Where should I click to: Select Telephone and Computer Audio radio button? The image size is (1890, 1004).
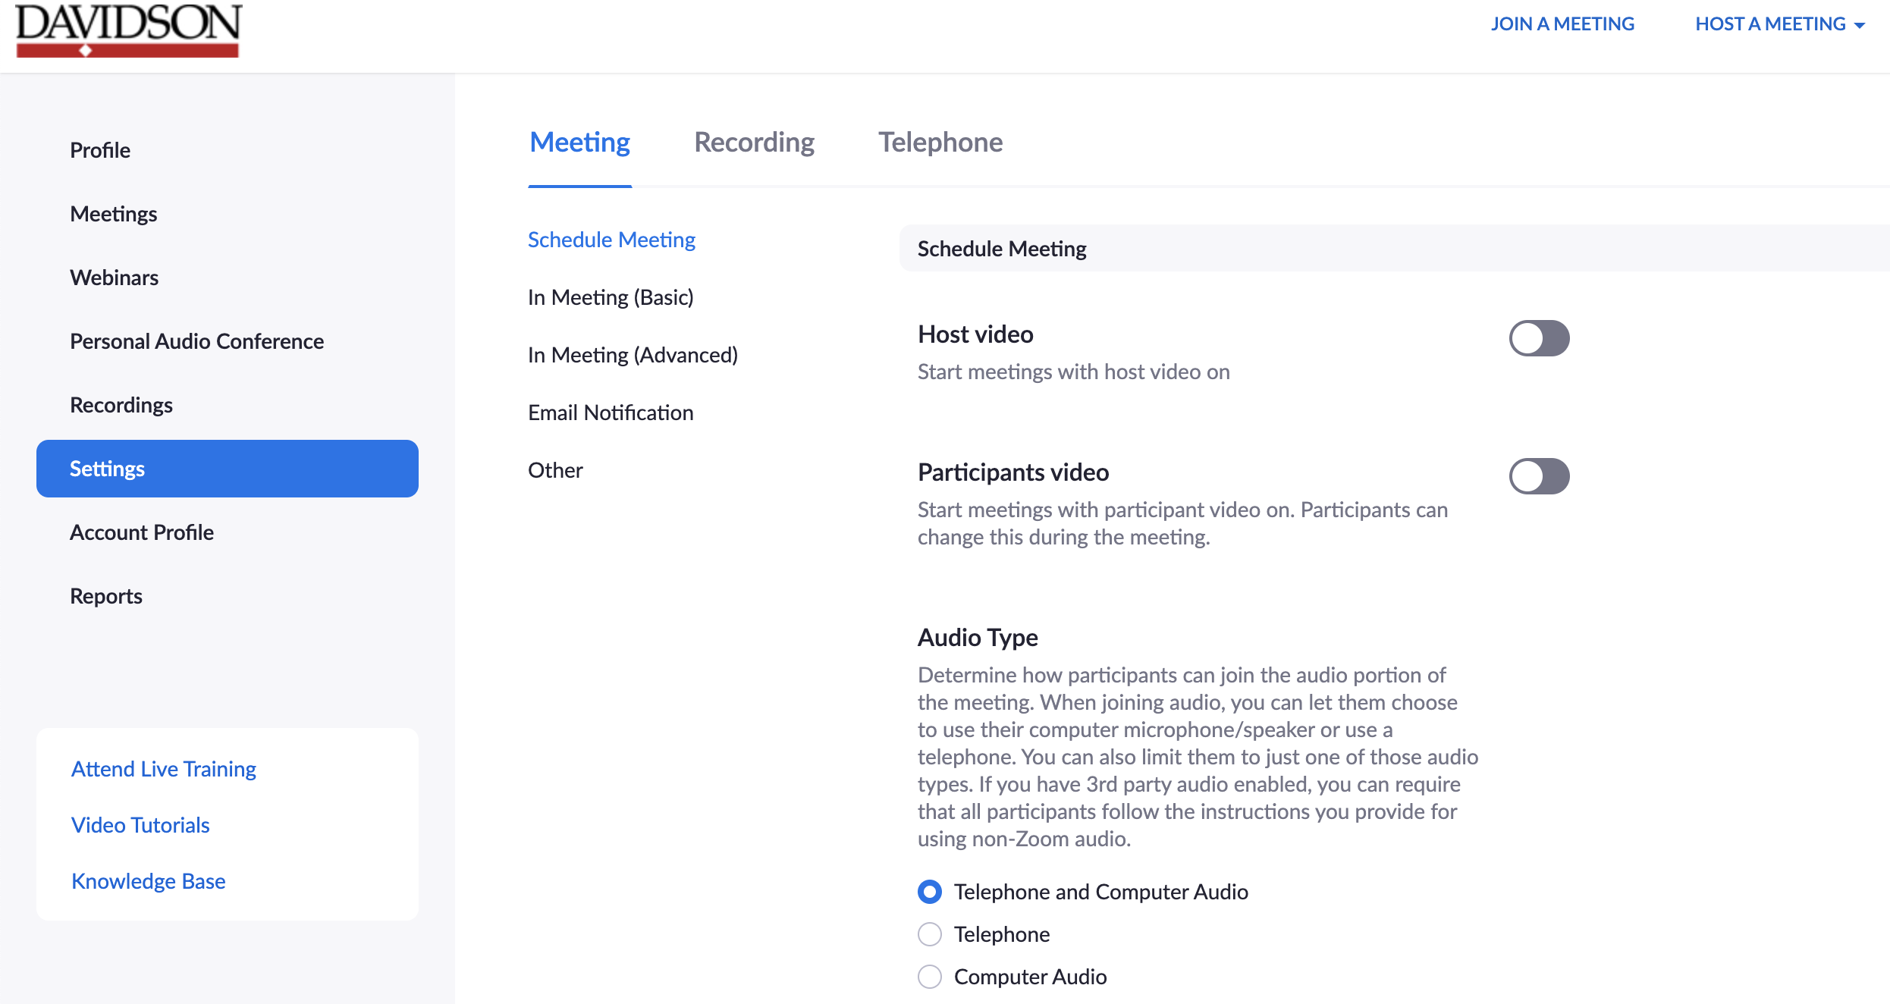pos(929,892)
